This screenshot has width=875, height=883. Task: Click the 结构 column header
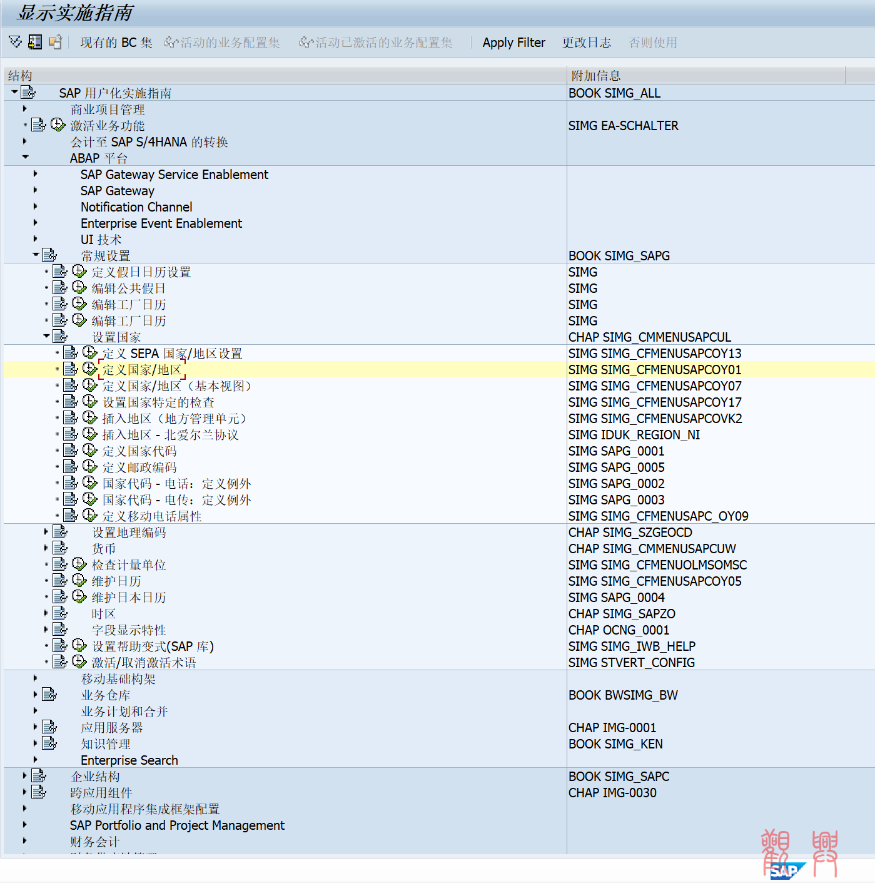click(x=285, y=76)
